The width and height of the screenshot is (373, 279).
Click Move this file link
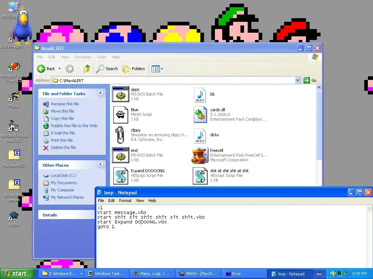tap(62, 111)
